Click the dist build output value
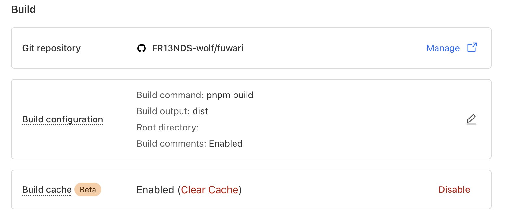This screenshot has width=506, height=215. tap(200, 111)
